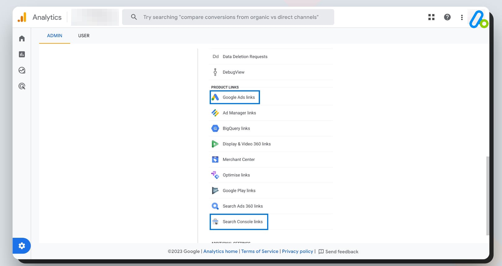Click the Display & Video 360 icon
502x266 pixels.
215,144
